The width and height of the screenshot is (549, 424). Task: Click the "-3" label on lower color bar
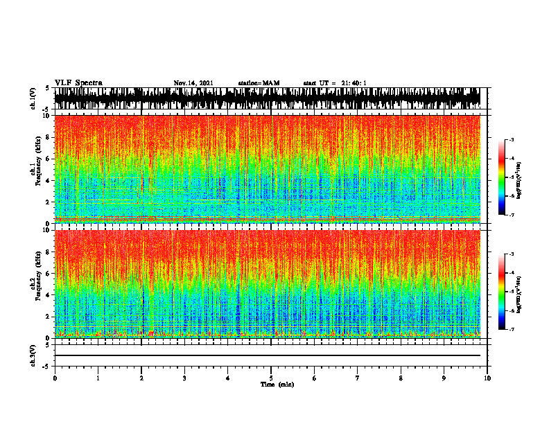pyautogui.click(x=512, y=254)
